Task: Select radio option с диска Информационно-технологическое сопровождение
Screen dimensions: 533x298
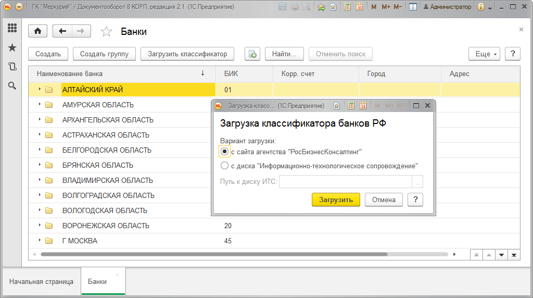Action: click(x=224, y=166)
